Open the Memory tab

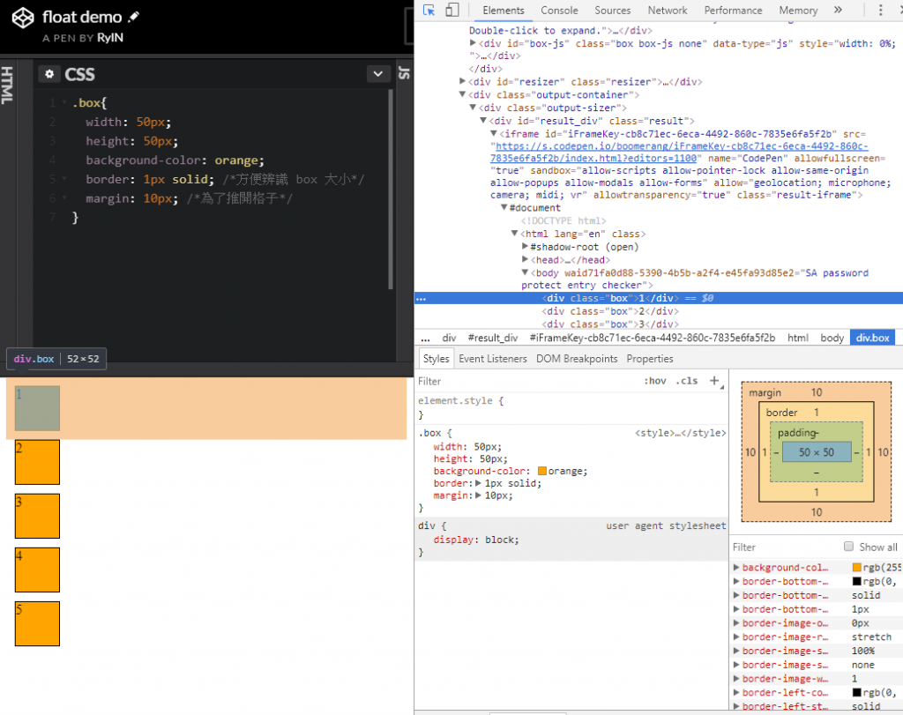coord(798,11)
